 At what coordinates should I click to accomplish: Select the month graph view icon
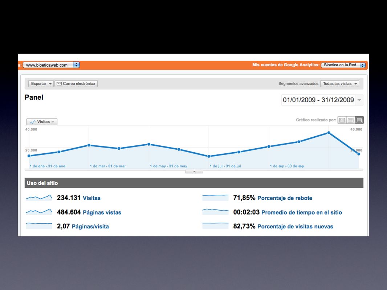[x=359, y=120]
